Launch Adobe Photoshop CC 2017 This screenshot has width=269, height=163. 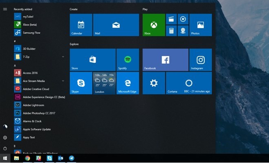[40, 113]
